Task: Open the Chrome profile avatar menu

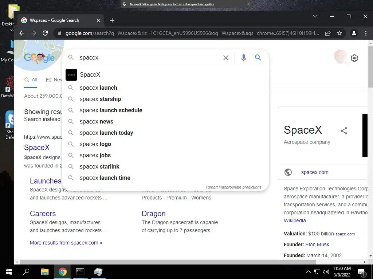Action: click(354, 33)
